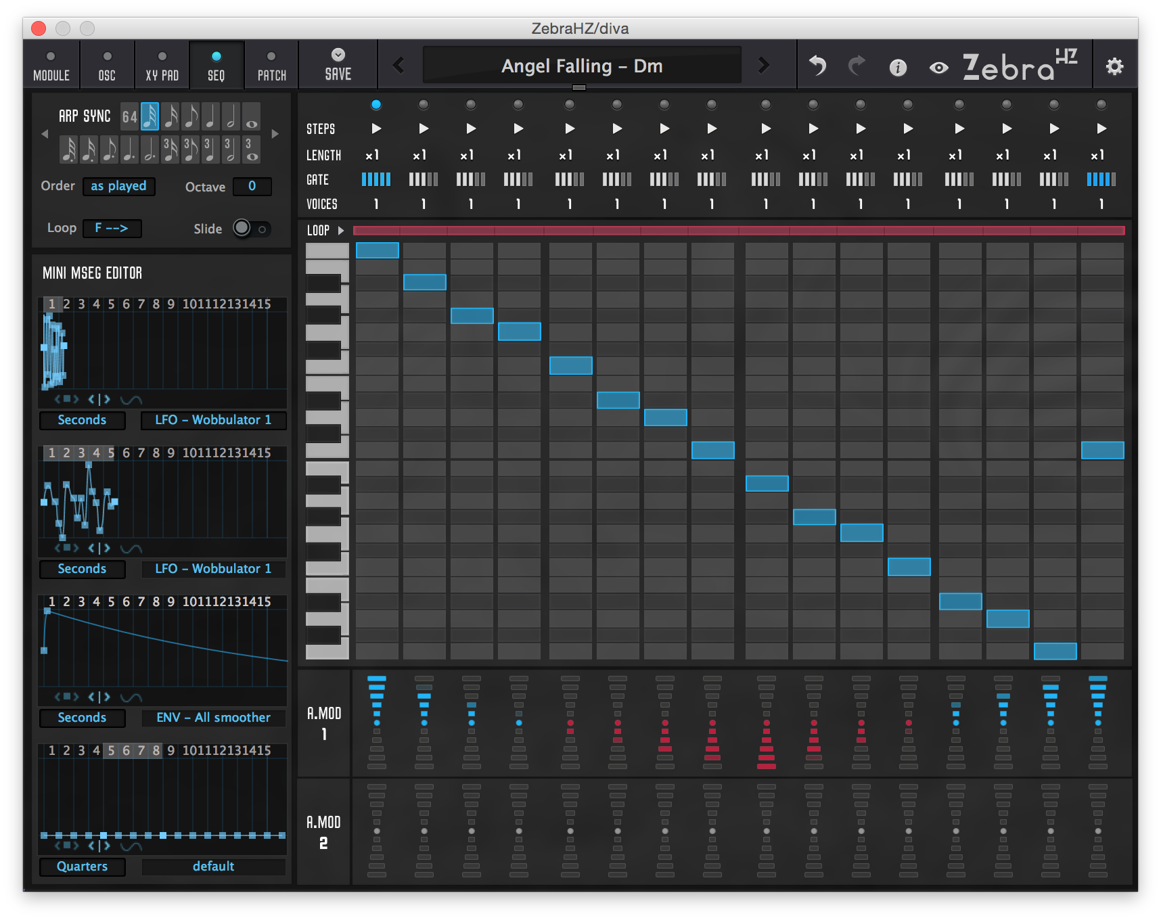The image size is (1161, 920).
Task: Open the 'default' MSEG preset dropdown
Action: [213, 867]
